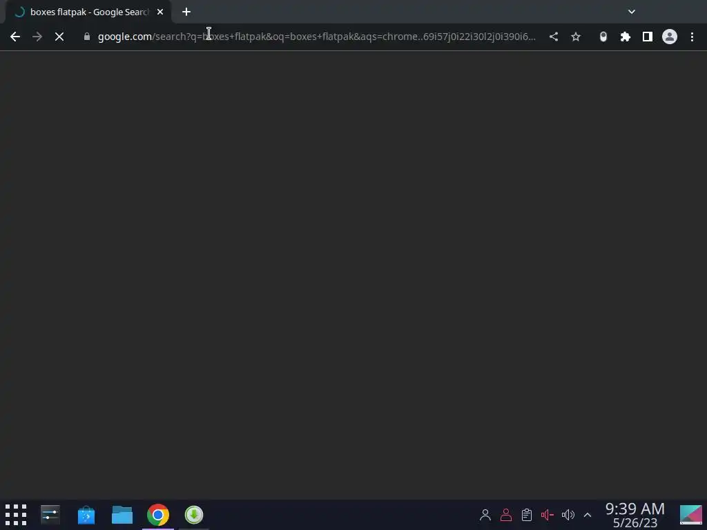This screenshot has height=530, width=707.
Task: Switch to Google Chrome in taskbar
Action: (x=158, y=515)
